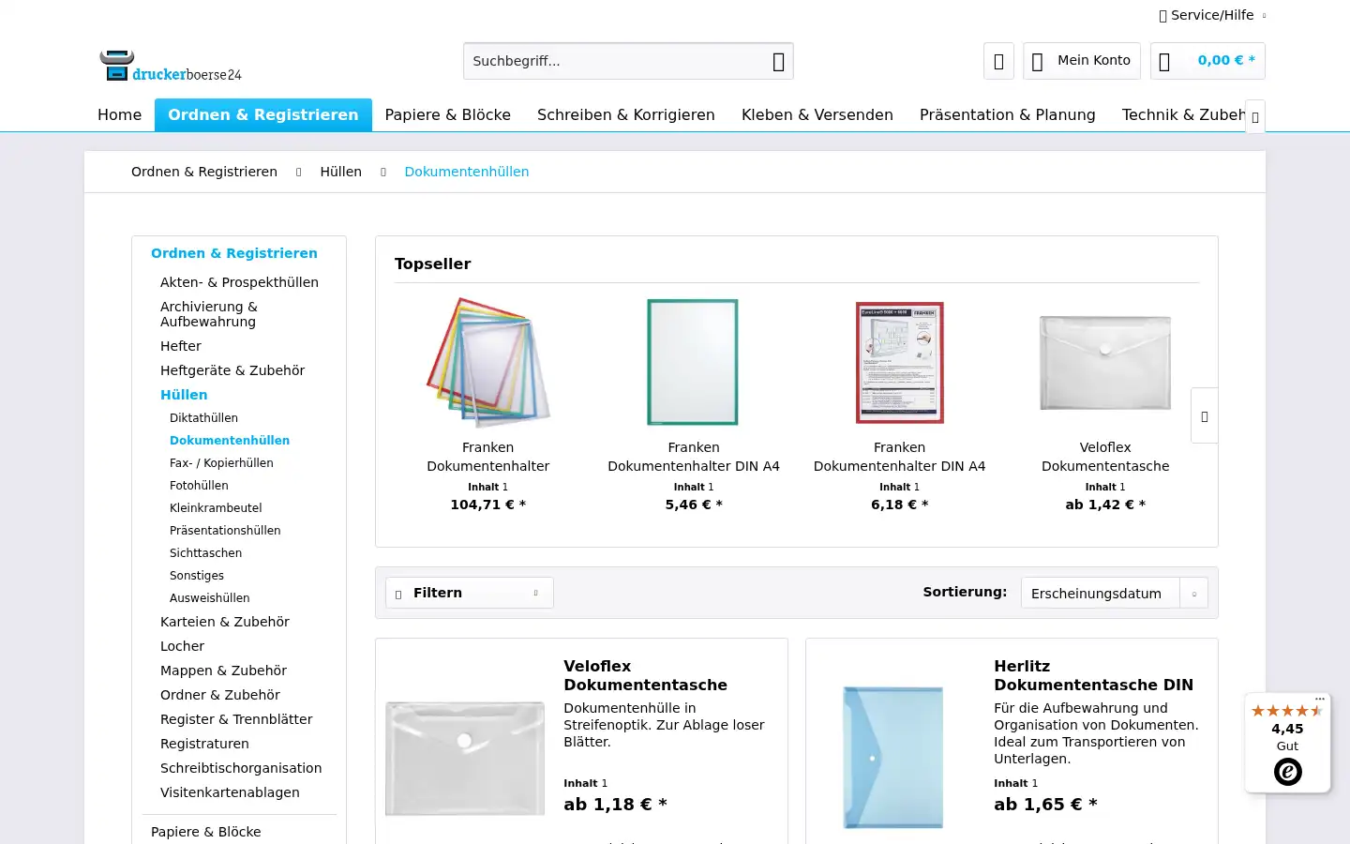Open Trusted Shops 4,45 rating badge
The image size is (1350, 844).
pyautogui.click(x=1287, y=744)
